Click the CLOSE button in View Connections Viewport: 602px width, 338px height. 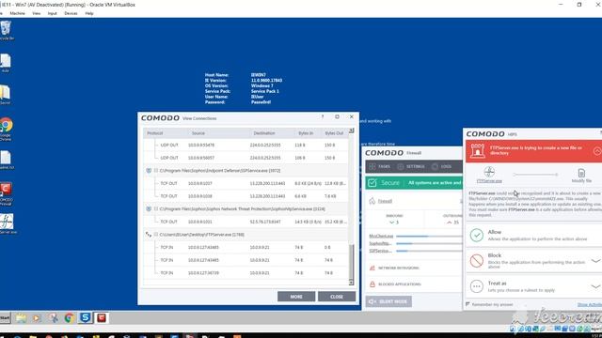click(x=337, y=297)
